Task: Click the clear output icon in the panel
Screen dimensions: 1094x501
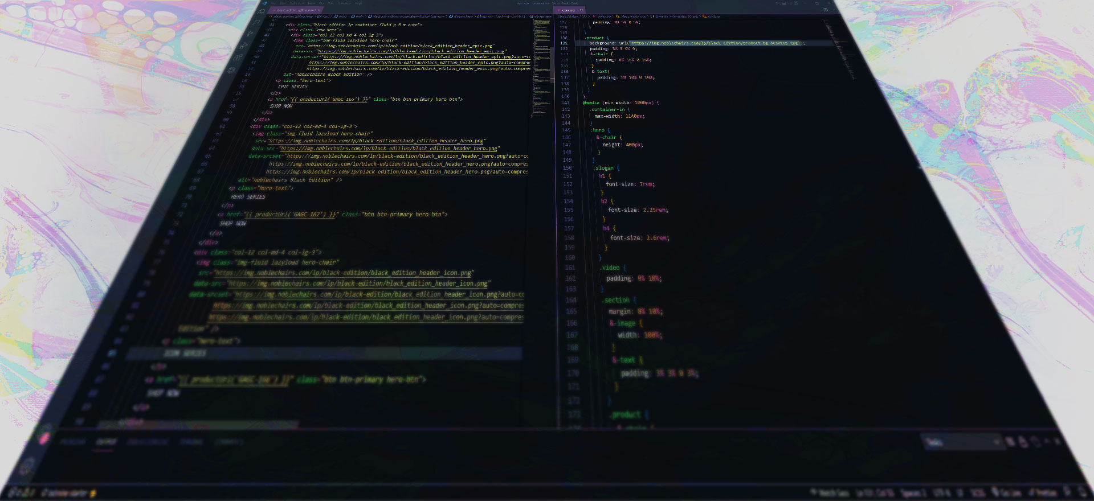Action: [x=1010, y=442]
